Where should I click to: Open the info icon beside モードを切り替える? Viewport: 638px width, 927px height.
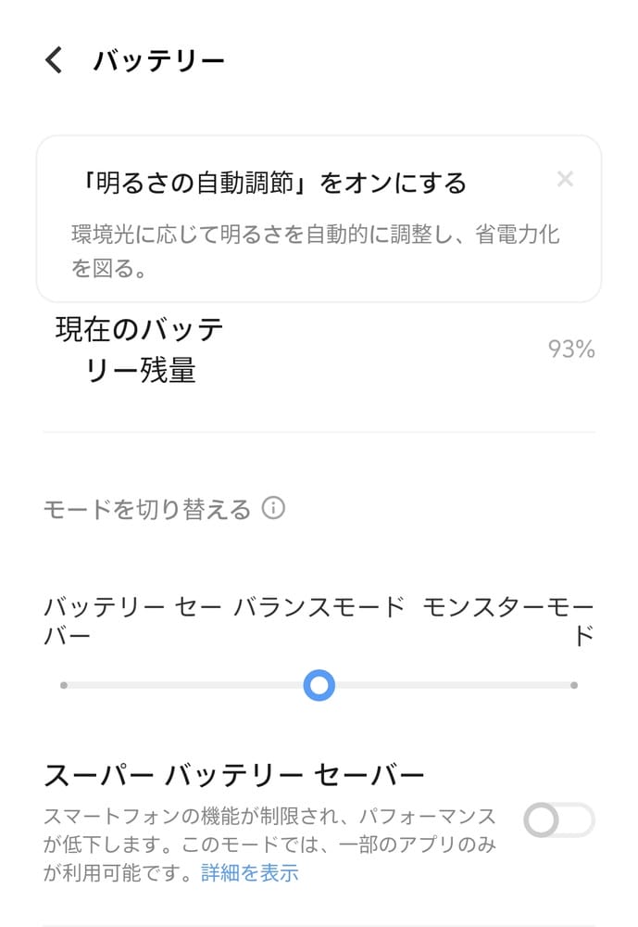273,508
